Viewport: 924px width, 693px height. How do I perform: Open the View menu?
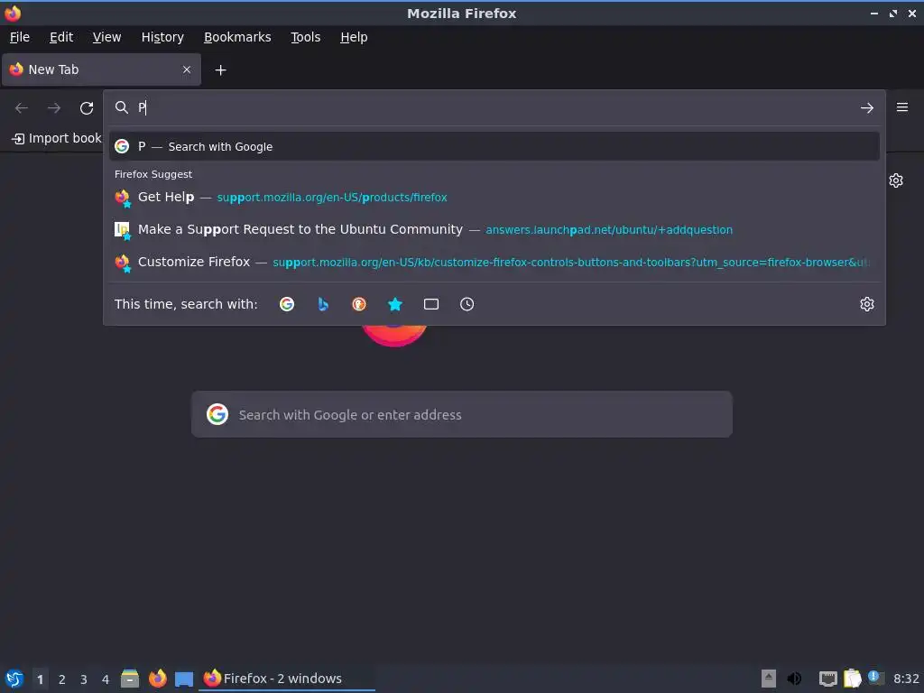(106, 37)
